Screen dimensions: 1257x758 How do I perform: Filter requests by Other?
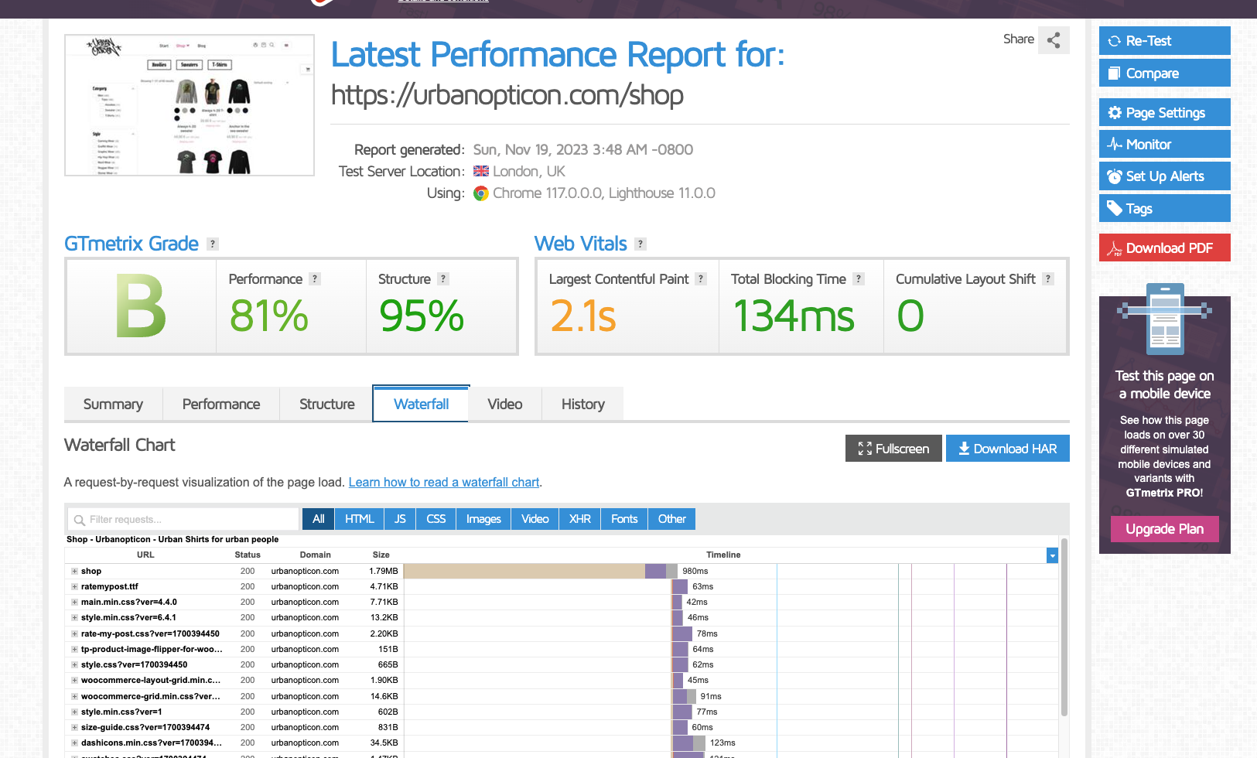coord(671,519)
